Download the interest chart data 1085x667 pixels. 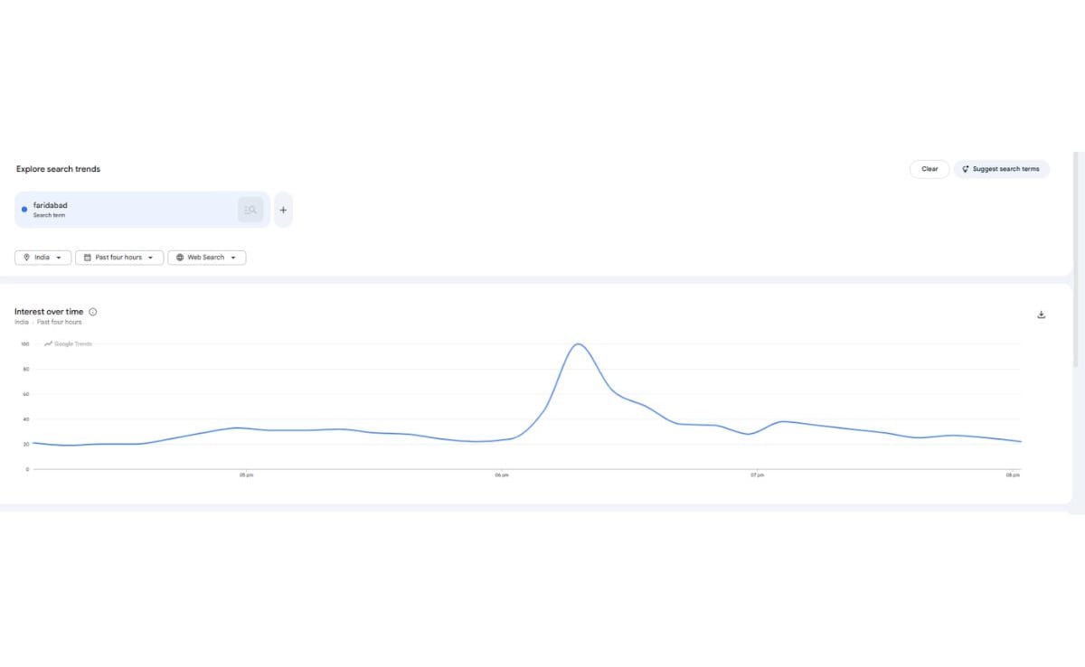(1041, 315)
